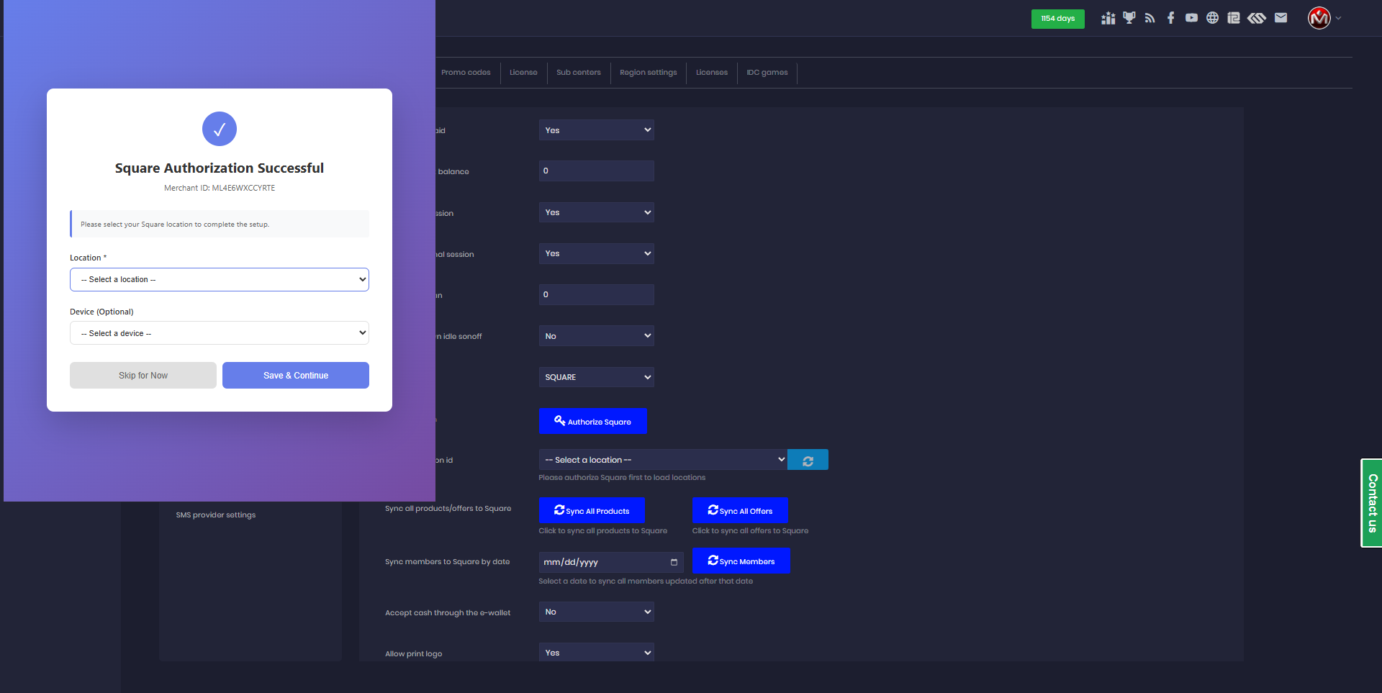Click the numeric field above idle sonoff dropdown
Screen dimensions: 1382x693
point(597,294)
